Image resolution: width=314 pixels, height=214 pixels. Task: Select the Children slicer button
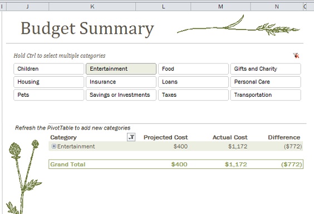49,69
